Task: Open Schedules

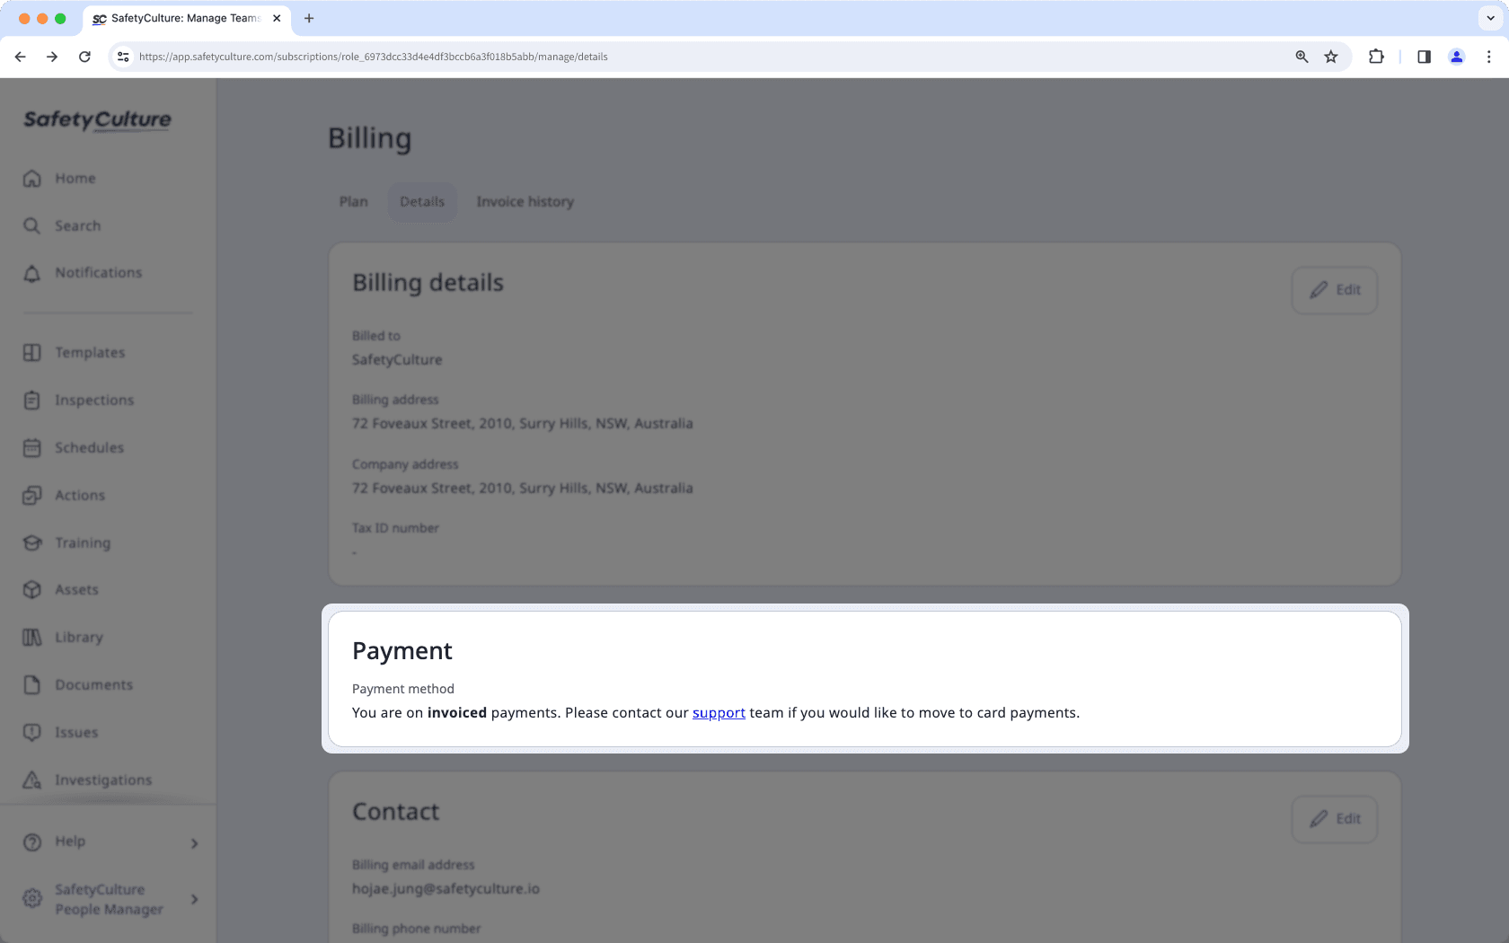Action: point(89,447)
